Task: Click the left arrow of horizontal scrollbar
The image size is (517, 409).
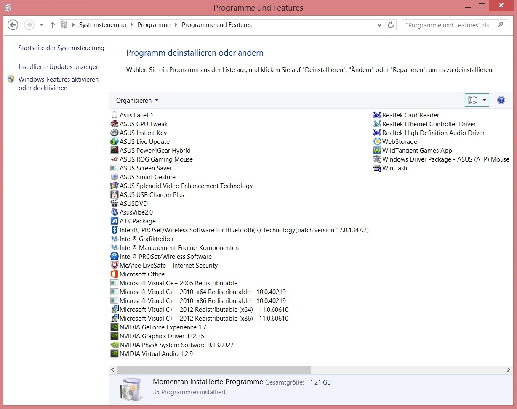Action: tap(112, 369)
